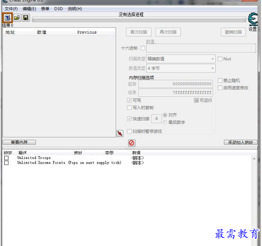Select the 最后数字 radio button
The height and width of the screenshot is (246, 262).
point(165,122)
